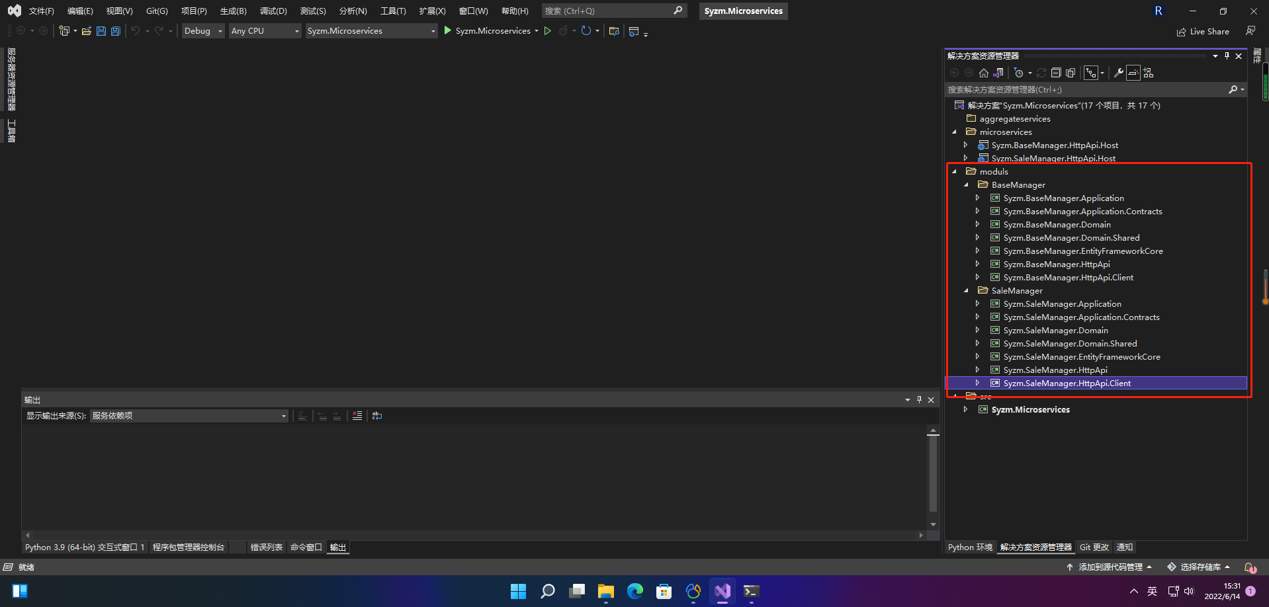Open the startup project dropdown Syzm.Microservices

(x=371, y=31)
